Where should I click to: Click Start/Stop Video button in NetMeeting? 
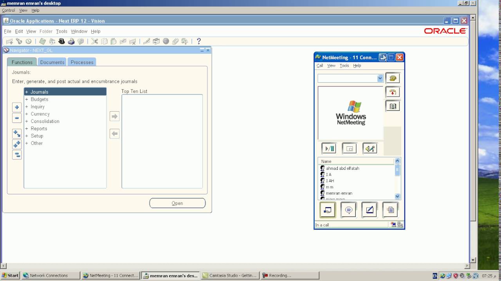[x=329, y=148]
